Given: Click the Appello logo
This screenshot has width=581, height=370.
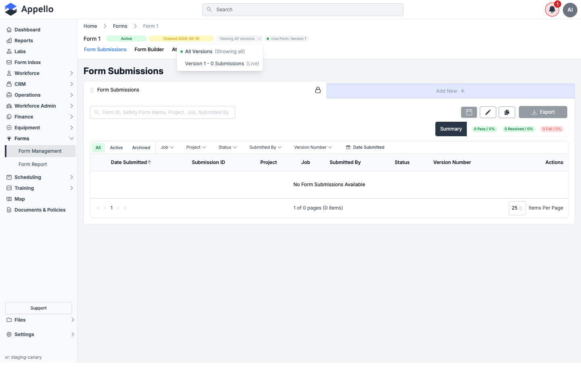Looking at the screenshot, I should pos(29,9).
